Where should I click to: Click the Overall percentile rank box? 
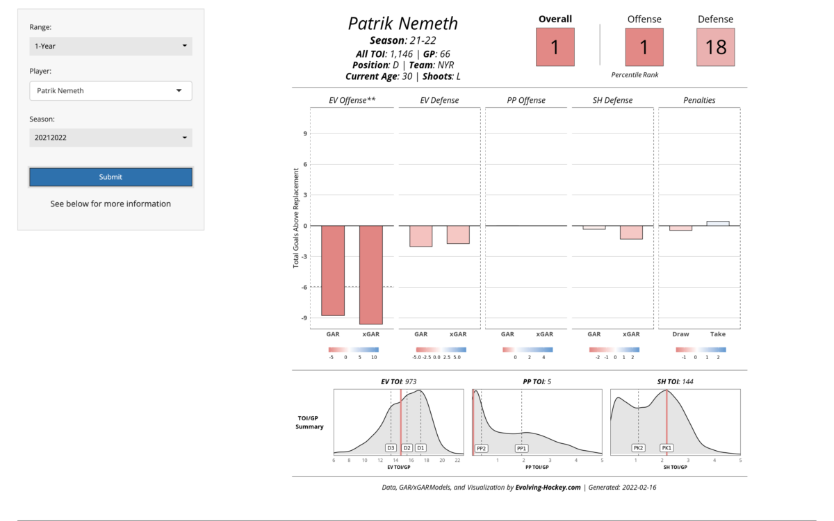coord(555,47)
